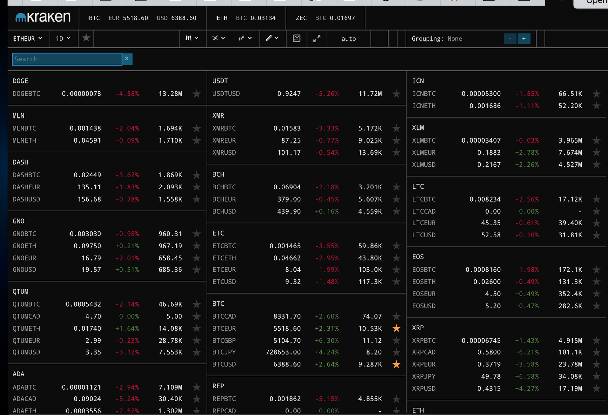Select the XRPUSD market row

(507, 388)
